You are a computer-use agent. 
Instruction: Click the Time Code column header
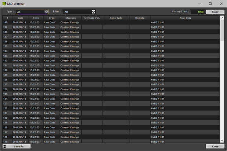[x=116, y=18]
